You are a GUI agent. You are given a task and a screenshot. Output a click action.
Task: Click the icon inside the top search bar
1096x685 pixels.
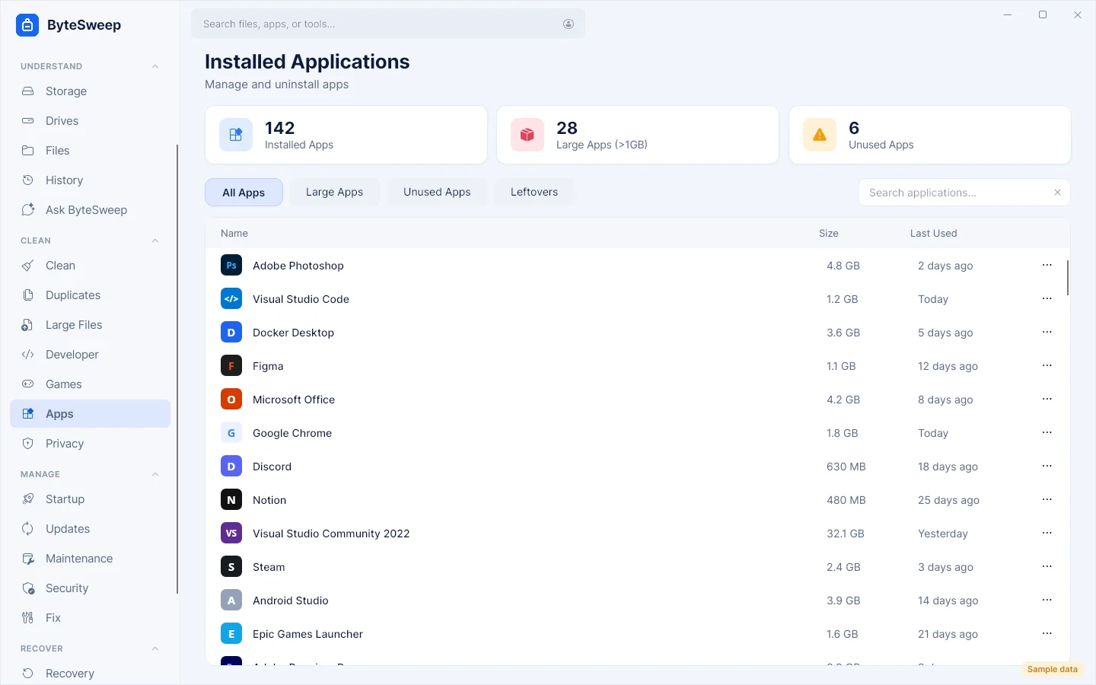click(569, 24)
